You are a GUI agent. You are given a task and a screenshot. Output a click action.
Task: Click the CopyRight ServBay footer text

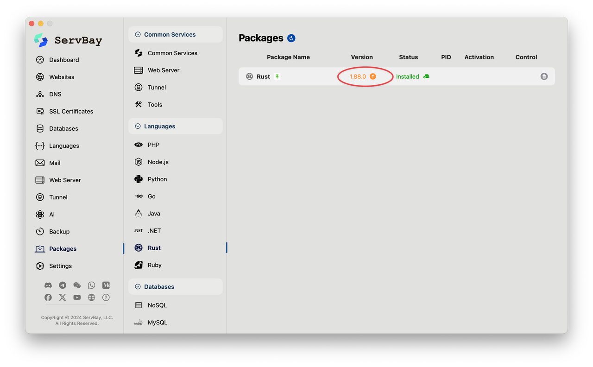pos(77,320)
